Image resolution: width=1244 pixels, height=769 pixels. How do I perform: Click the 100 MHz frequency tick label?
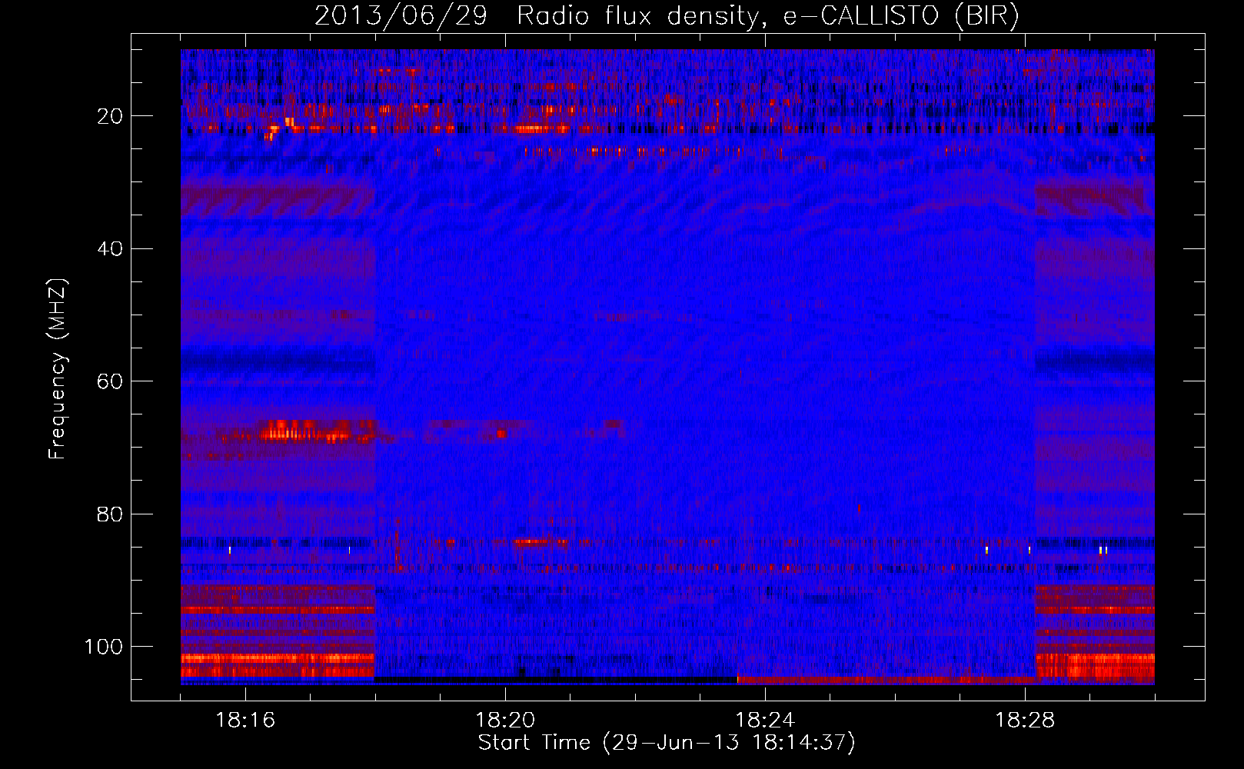104,647
